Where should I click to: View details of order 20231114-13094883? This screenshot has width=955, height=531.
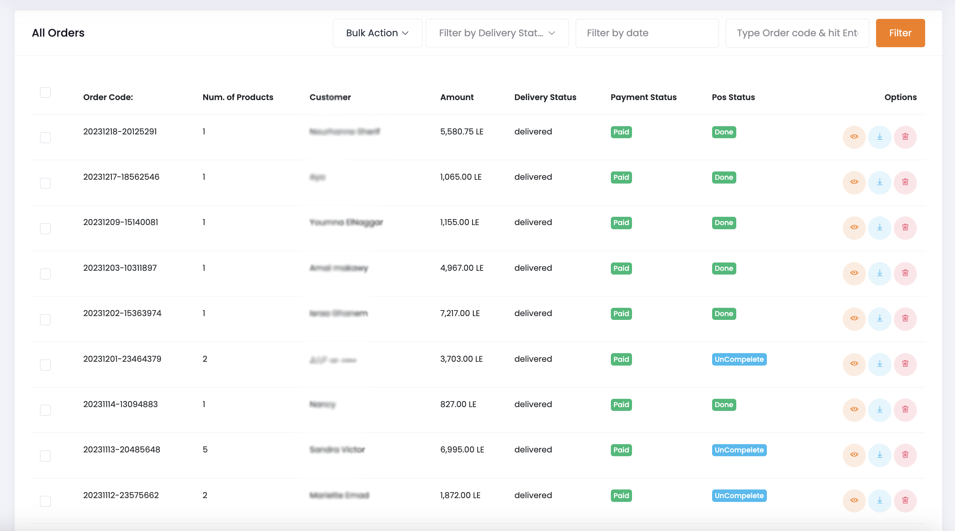tap(854, 410)
